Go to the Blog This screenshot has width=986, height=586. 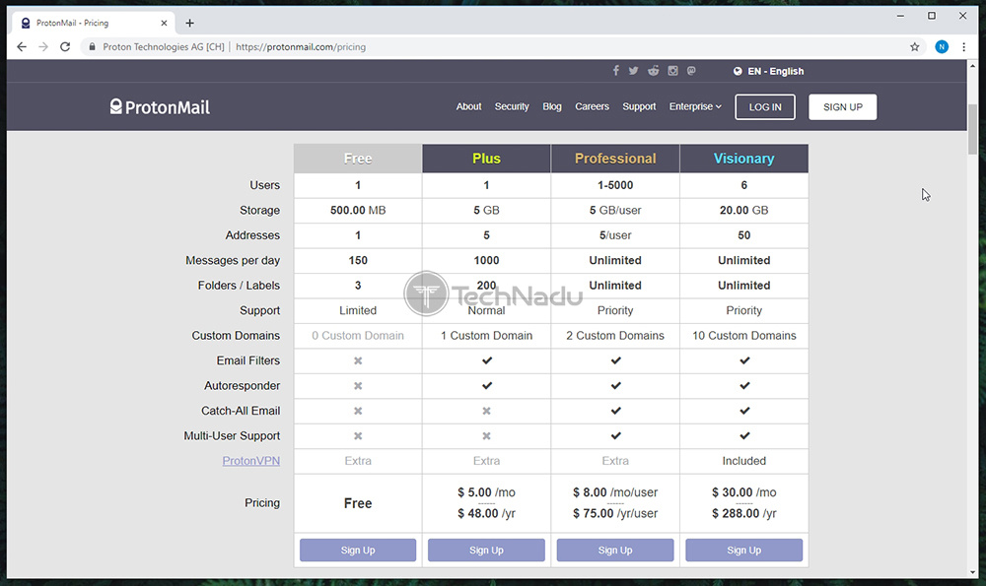[551, 106]
